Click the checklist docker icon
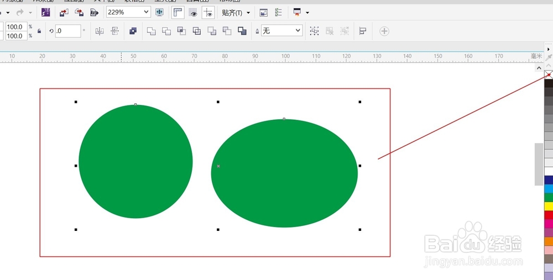The image size is (553, 280). coord(279,12)
